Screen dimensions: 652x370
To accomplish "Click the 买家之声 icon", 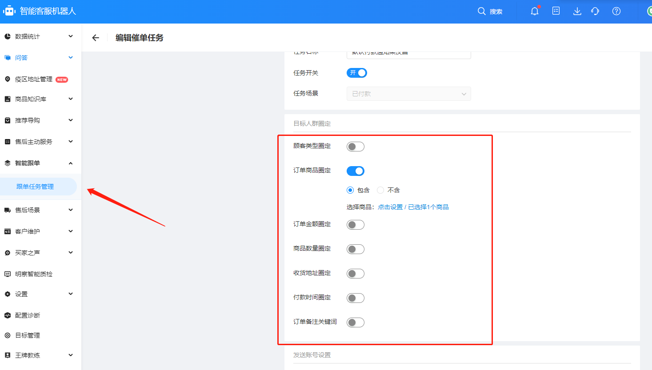I will pyautogui.click(x=8, y=253).
